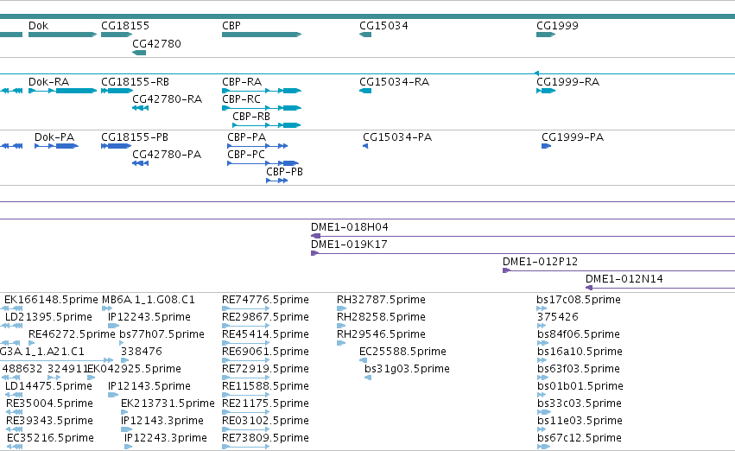Click the CG15034-PA protein label
735x451 pixels.
[x=397, y=137]
